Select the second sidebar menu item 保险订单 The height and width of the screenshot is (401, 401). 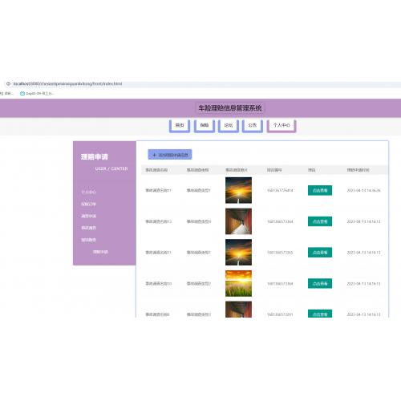point(88,204)
